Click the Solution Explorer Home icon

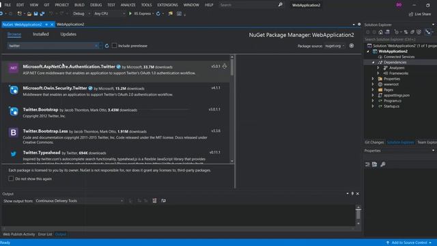coord(381,32)
